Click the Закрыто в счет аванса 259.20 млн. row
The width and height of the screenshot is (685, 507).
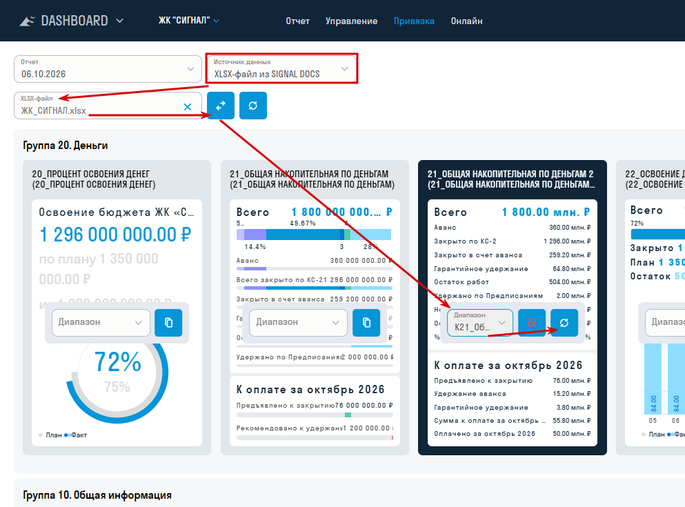click(x=512, y=255)
